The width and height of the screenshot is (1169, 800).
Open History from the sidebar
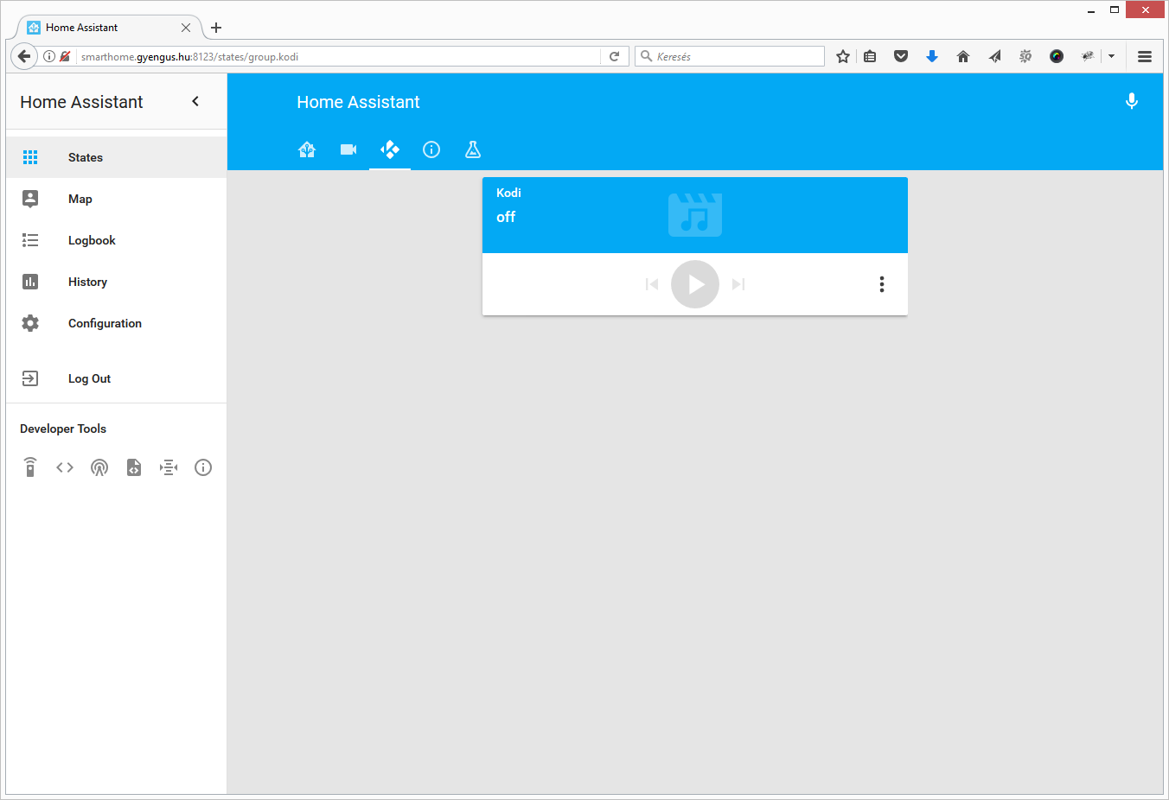click(x=87, y=282)
